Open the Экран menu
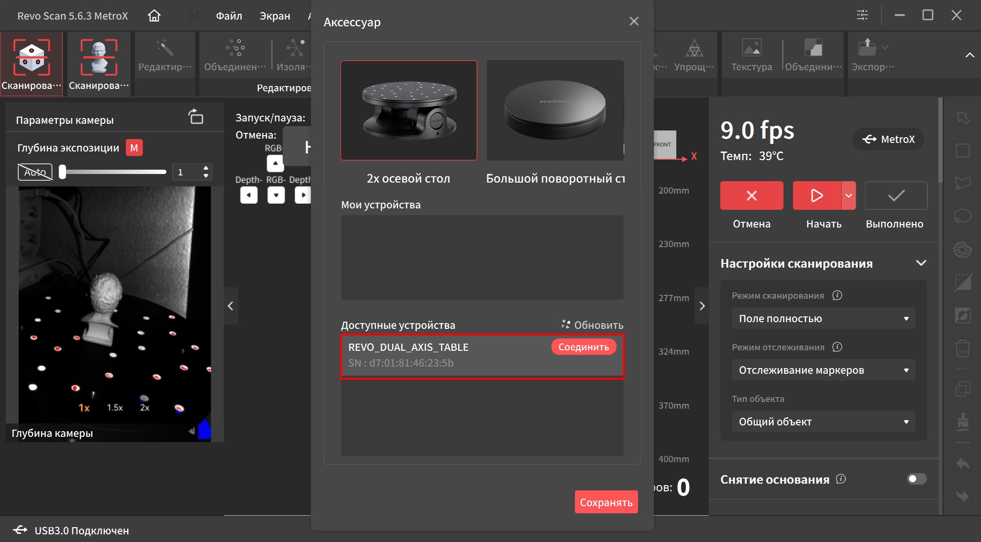 (x=275, y=16)
